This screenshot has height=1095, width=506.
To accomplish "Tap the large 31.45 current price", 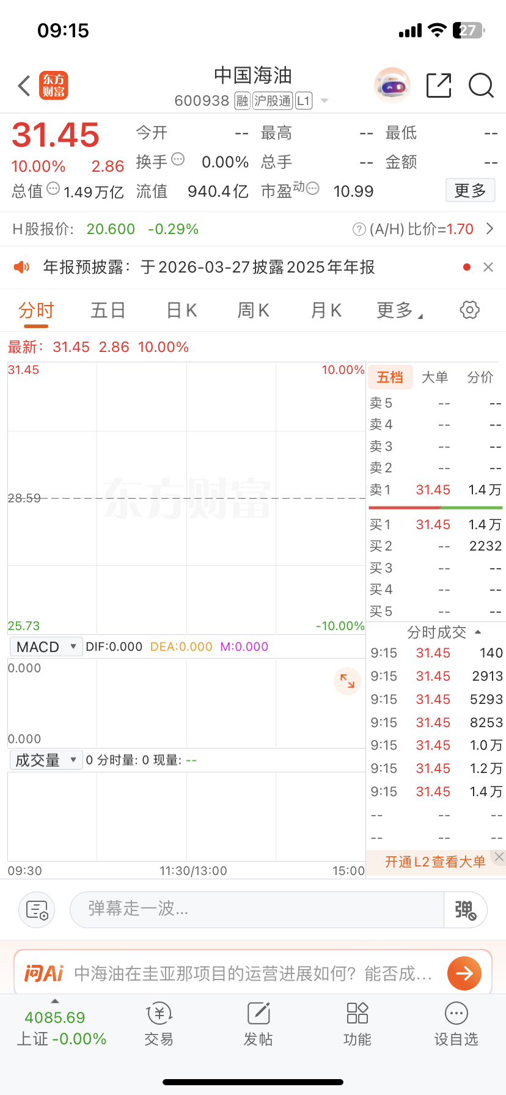I will 56,134.
